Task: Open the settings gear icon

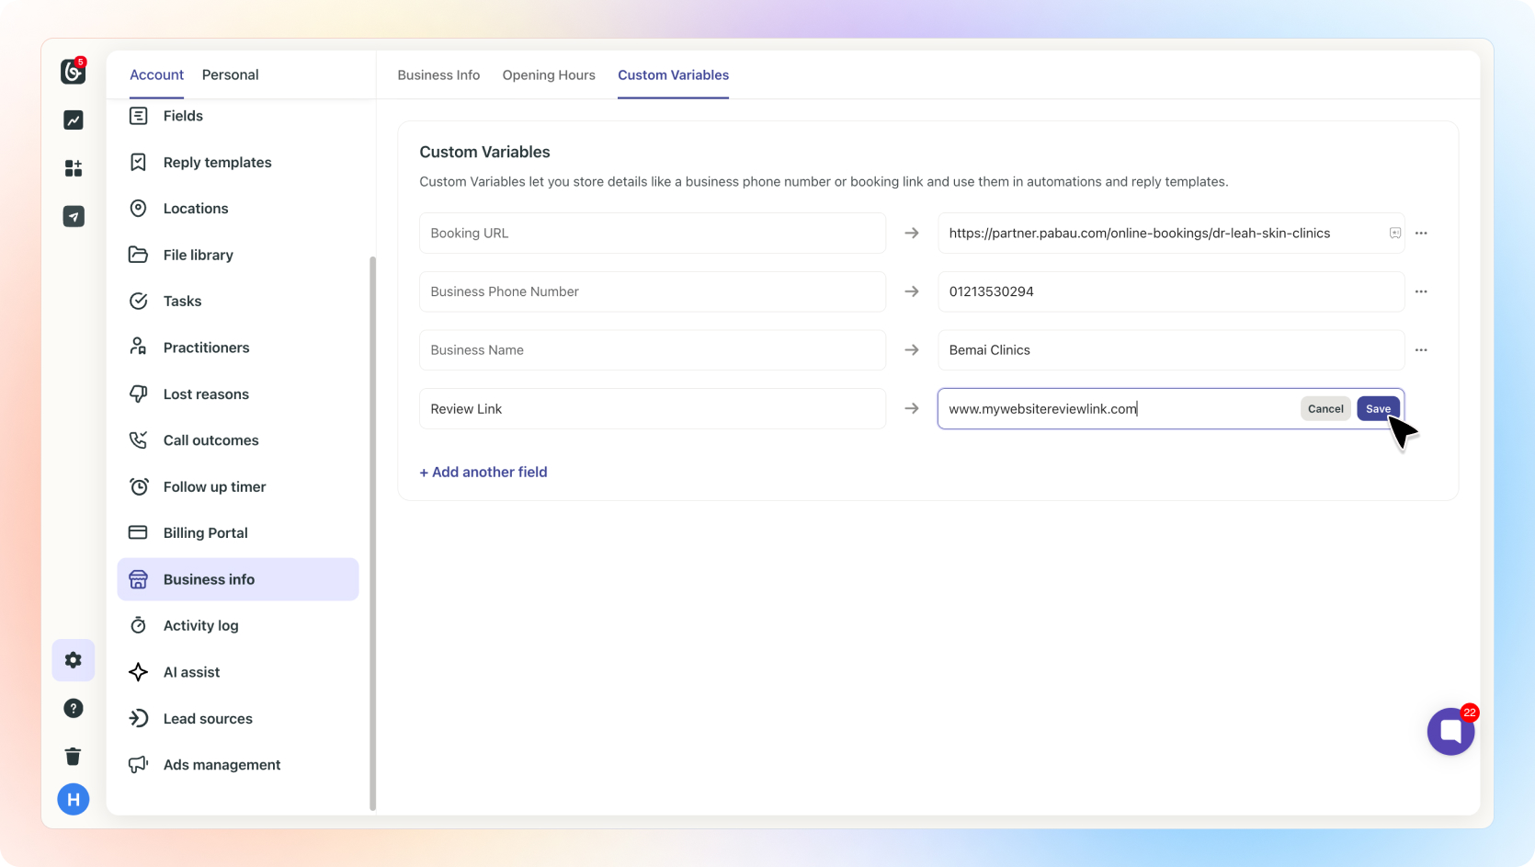Action: coord(74,660)
